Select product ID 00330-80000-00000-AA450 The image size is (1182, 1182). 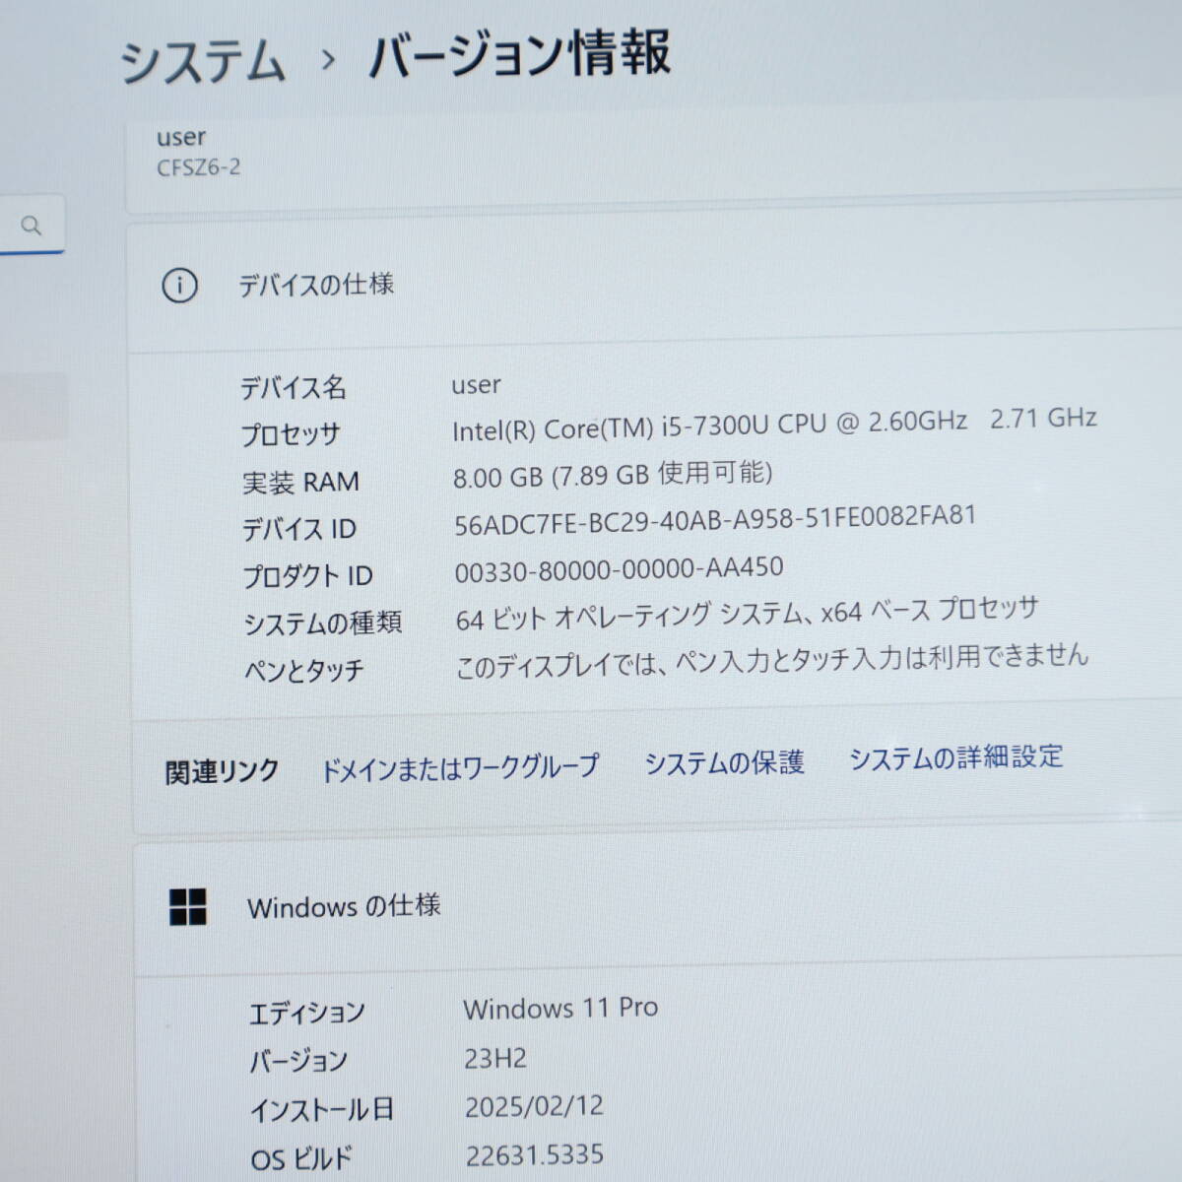pyautogui.click(x=620, y=569)
